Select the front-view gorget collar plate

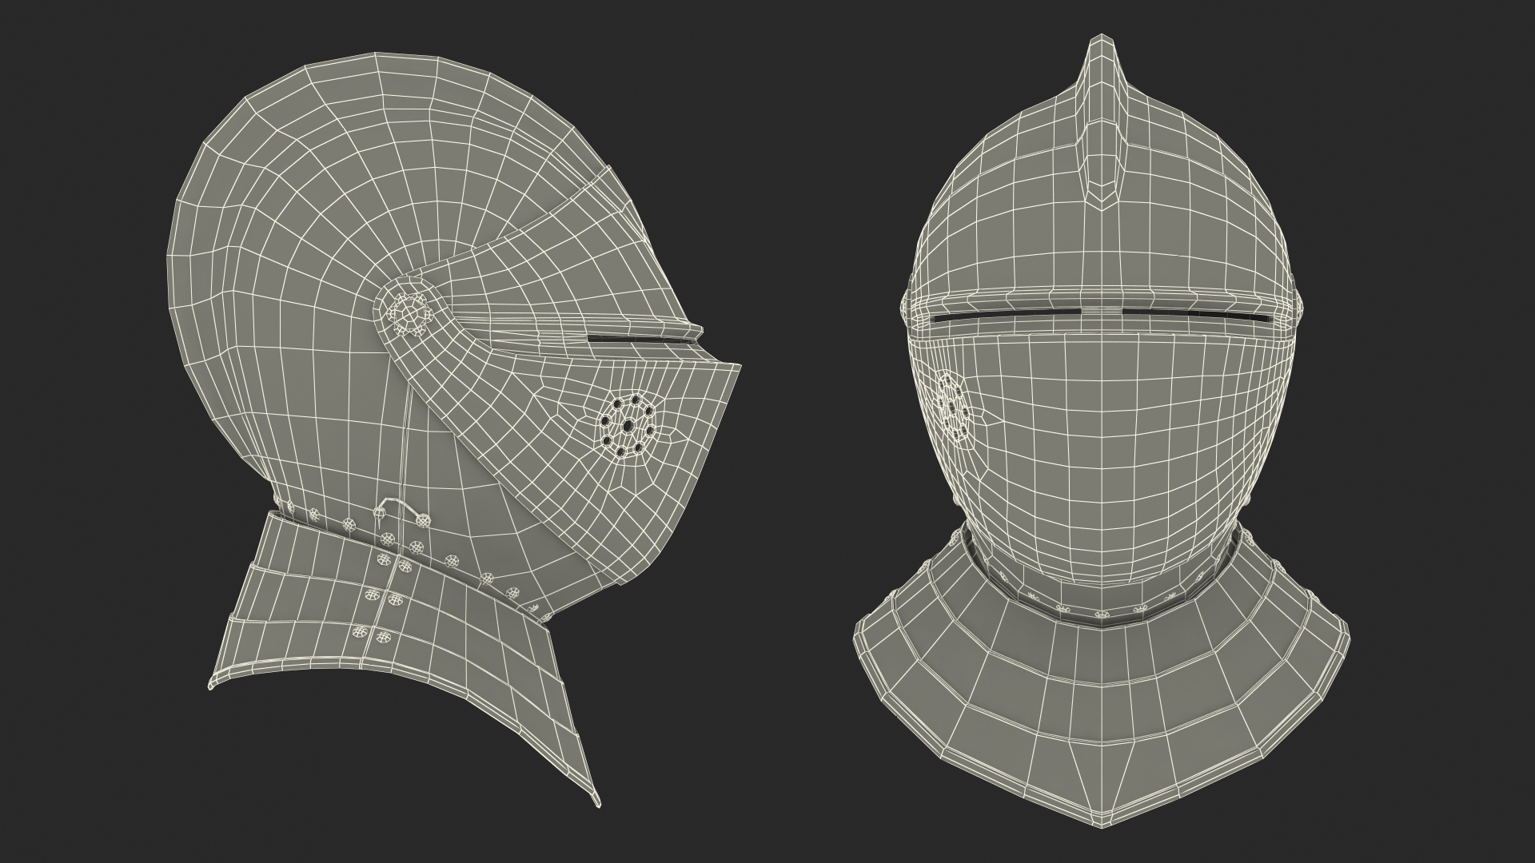1103,703
